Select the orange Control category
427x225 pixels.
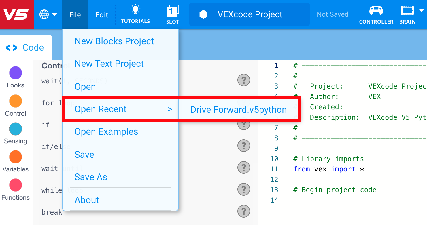click(16, 101)
